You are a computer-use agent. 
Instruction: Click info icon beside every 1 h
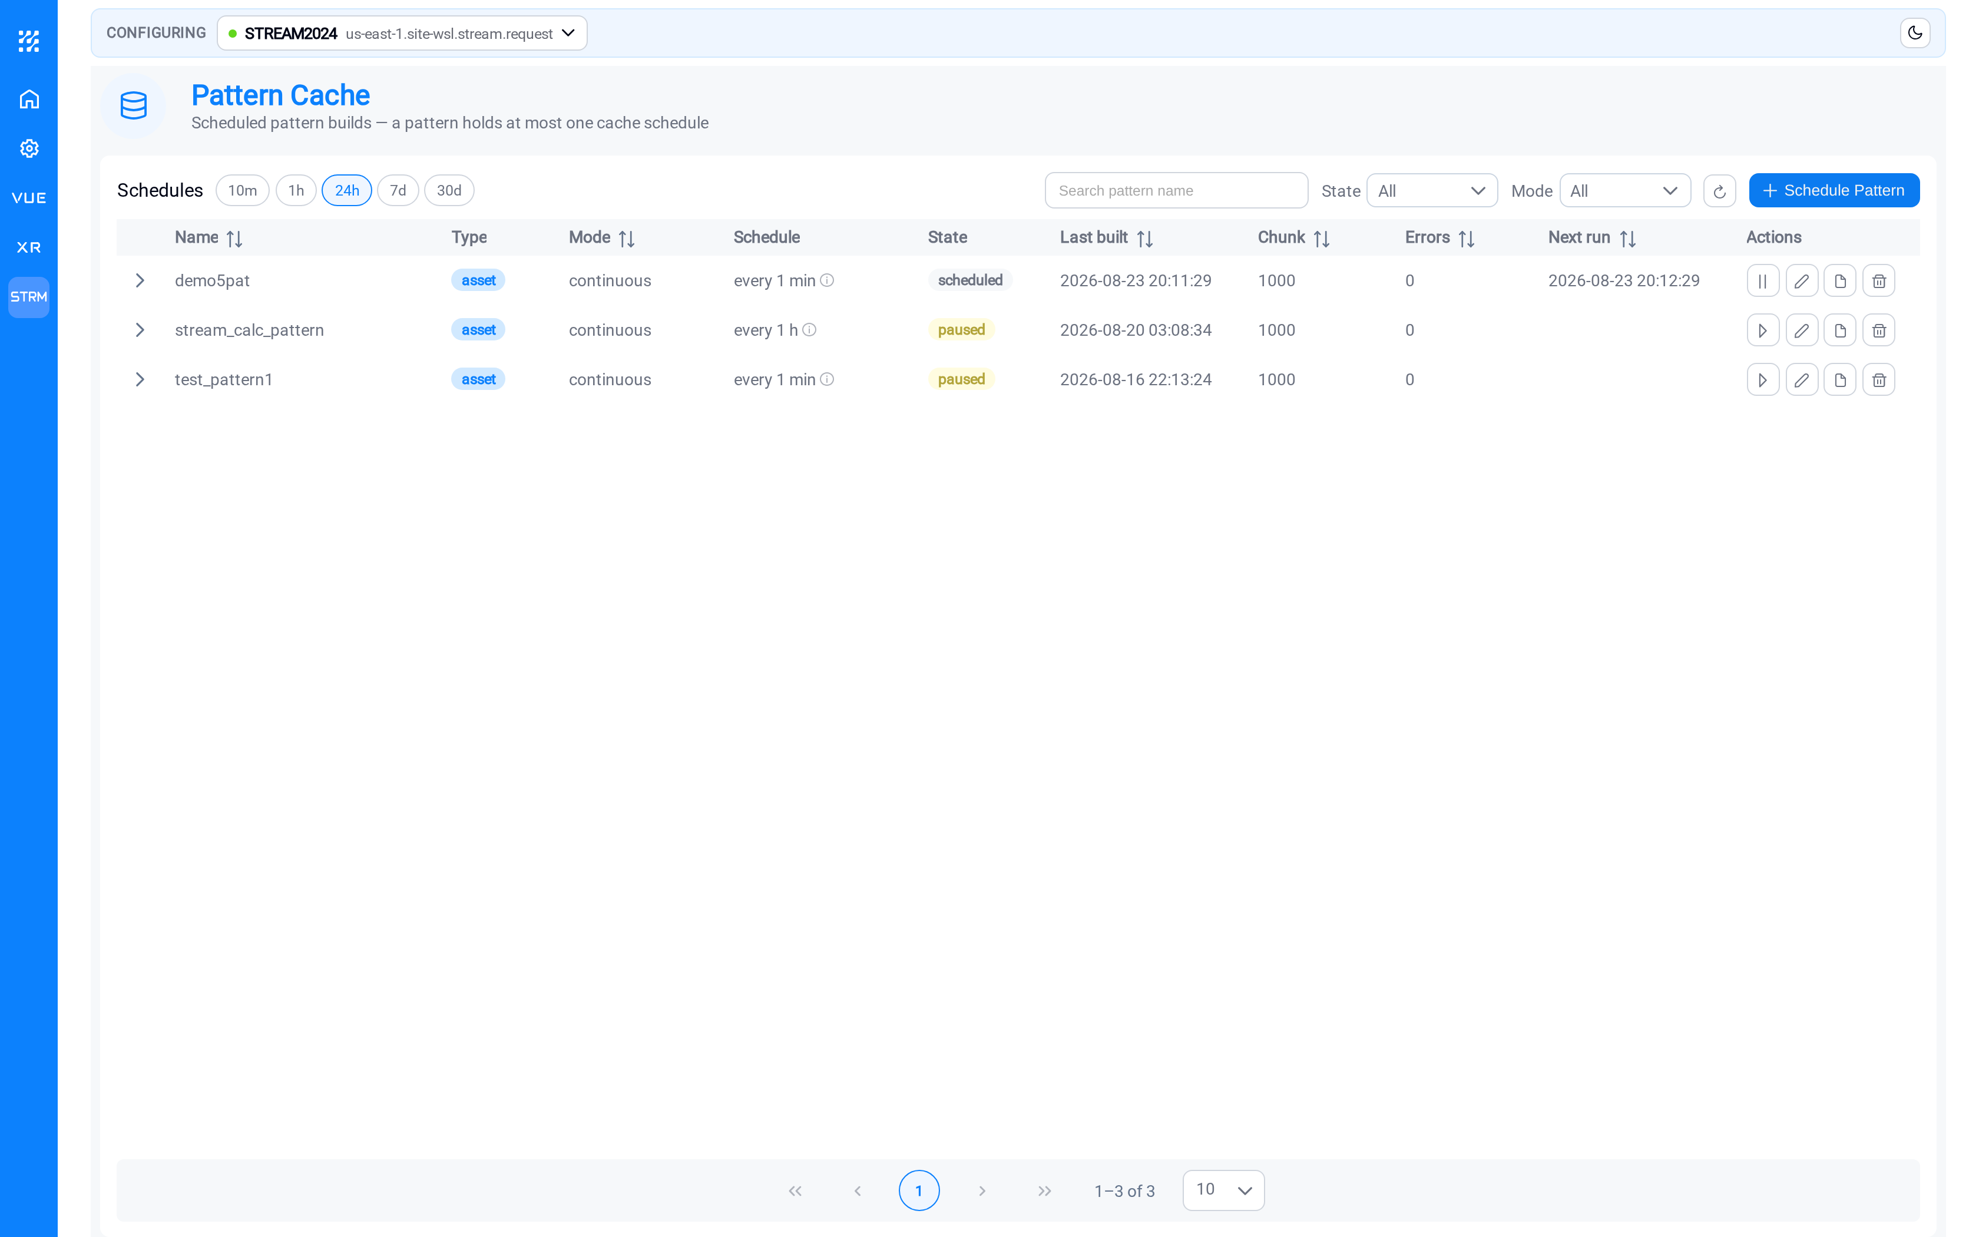[809, 330]
